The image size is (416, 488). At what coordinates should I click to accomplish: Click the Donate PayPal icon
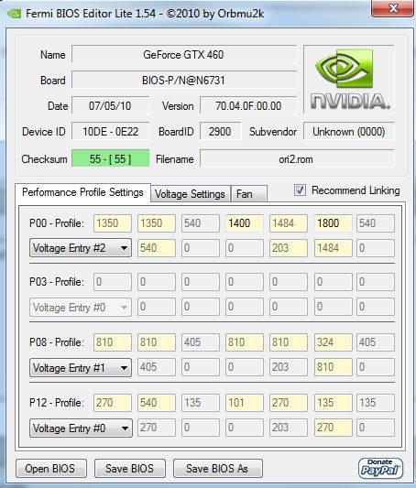coord(380,469)
